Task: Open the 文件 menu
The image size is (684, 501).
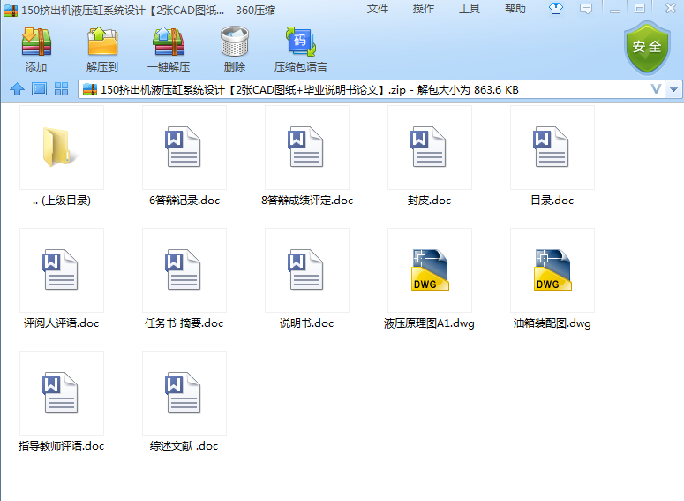Action: pos(378,9)
